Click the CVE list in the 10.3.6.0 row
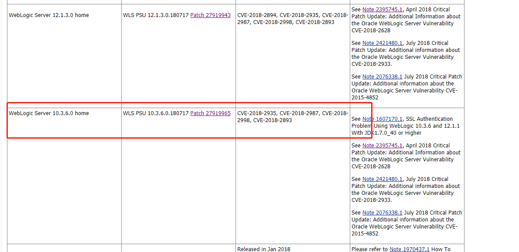 (293, 117)
